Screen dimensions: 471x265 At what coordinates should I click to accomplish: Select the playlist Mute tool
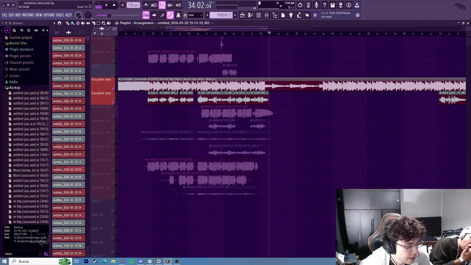(83, 23)
